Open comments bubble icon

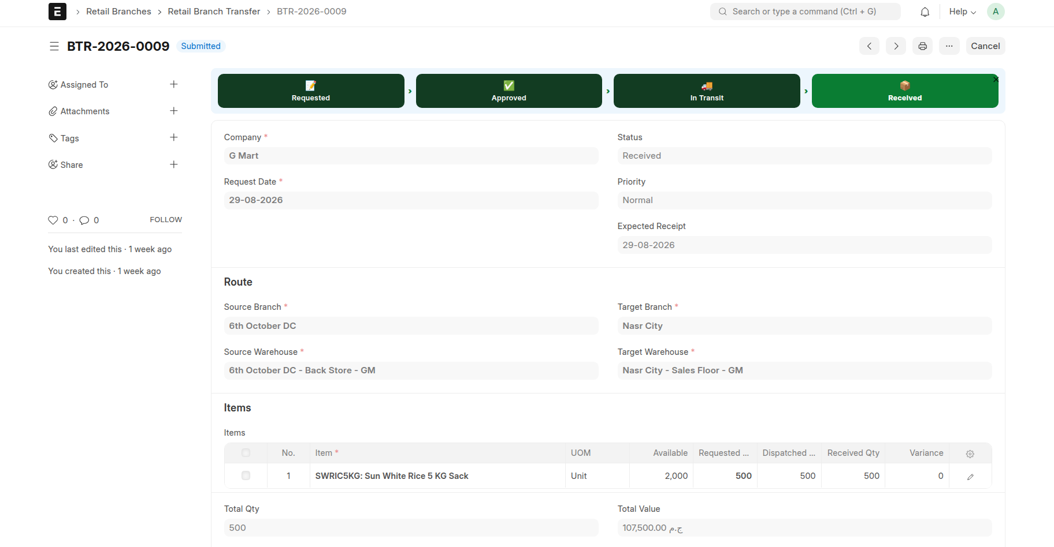tap(84, 220)
